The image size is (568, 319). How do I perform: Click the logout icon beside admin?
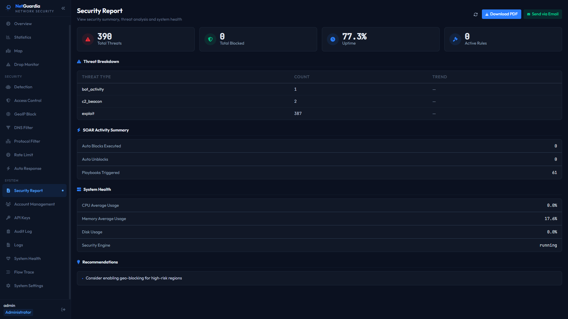[x=63, y=310]
